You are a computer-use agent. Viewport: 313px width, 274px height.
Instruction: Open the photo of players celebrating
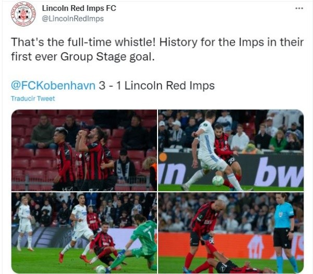(84, 150)
